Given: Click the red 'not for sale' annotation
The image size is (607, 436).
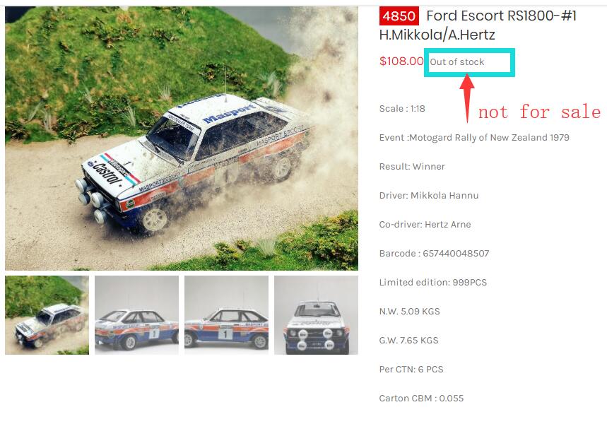Looking at the screenshot, I should pyautogui.click(x=539, y=112).
